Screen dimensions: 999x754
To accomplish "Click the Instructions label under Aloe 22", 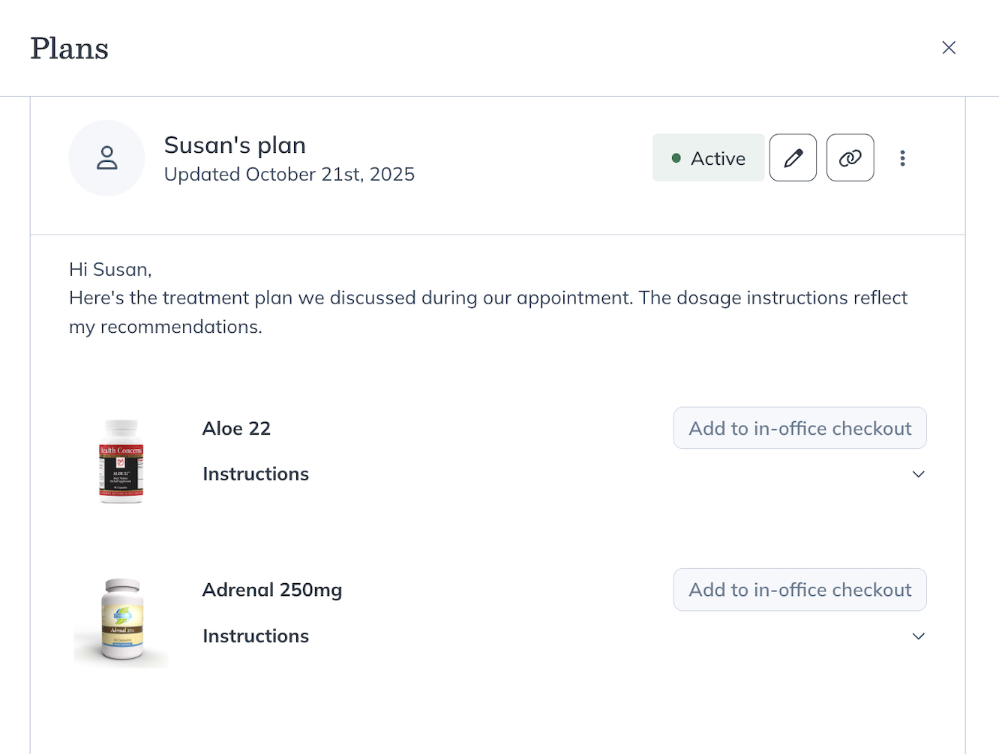I will tap(256, 474).
